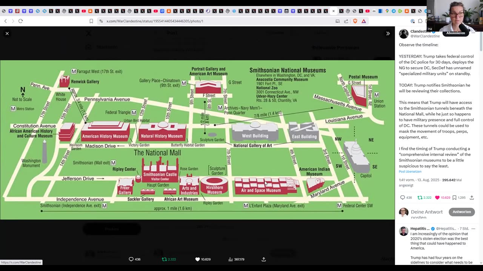The height and width of the screenshot is (271, 483).
Task: Bookmark this page in the address bar
Action: [91, 21]
